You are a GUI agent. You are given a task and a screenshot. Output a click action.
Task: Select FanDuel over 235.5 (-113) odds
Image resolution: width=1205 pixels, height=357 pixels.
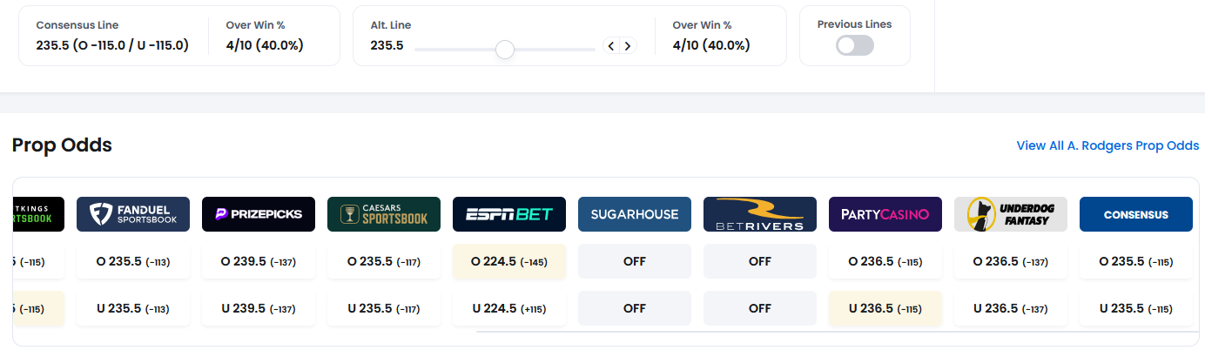coord(133,261)
